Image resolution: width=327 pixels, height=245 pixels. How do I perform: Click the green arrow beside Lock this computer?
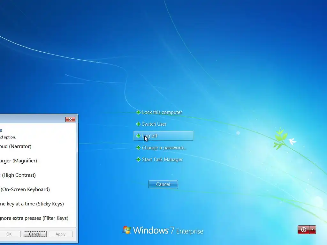click(x=138, y=112)
